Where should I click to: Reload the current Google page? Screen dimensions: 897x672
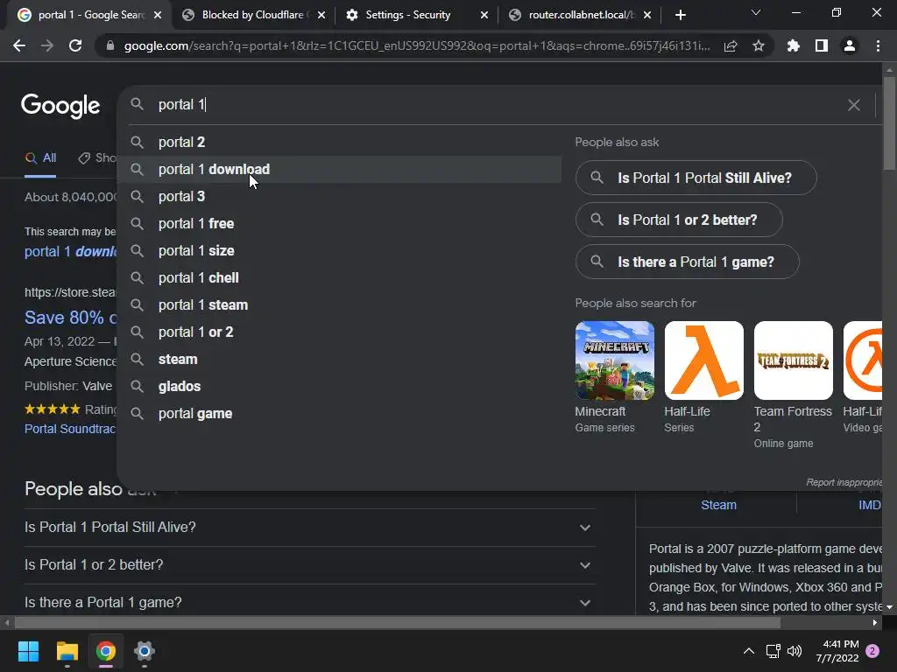pos(75,45)
